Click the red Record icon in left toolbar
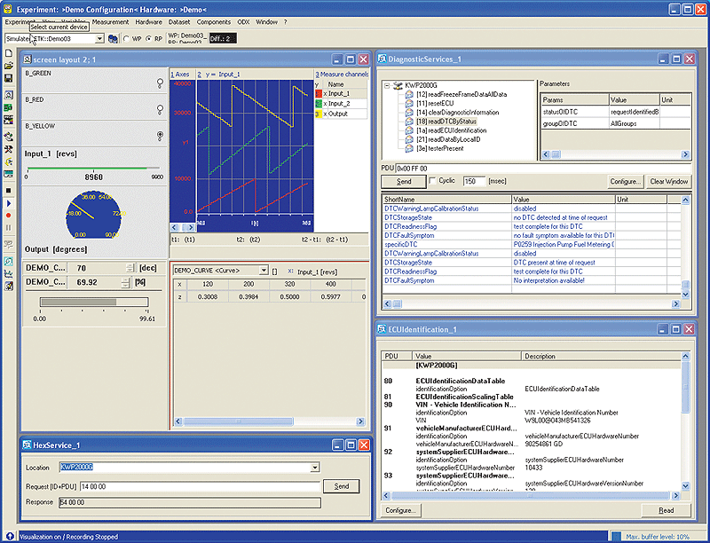This screenshot has height=543, width=710. (8, 216)
